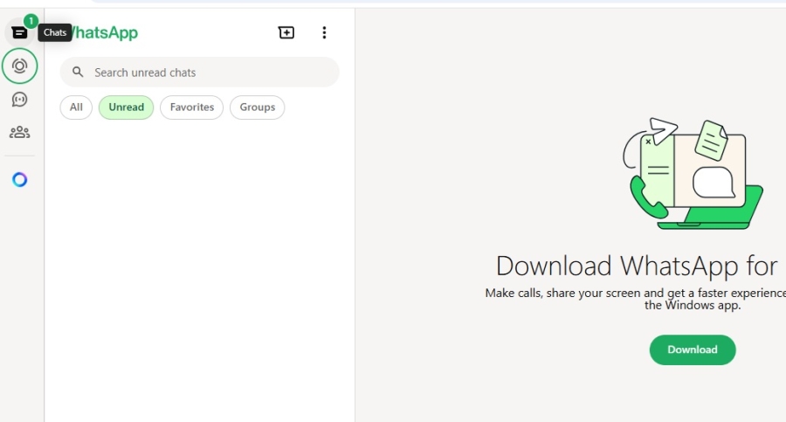Click the 'Download WhatsApp for' heading
786x422 pixels.
638,266
